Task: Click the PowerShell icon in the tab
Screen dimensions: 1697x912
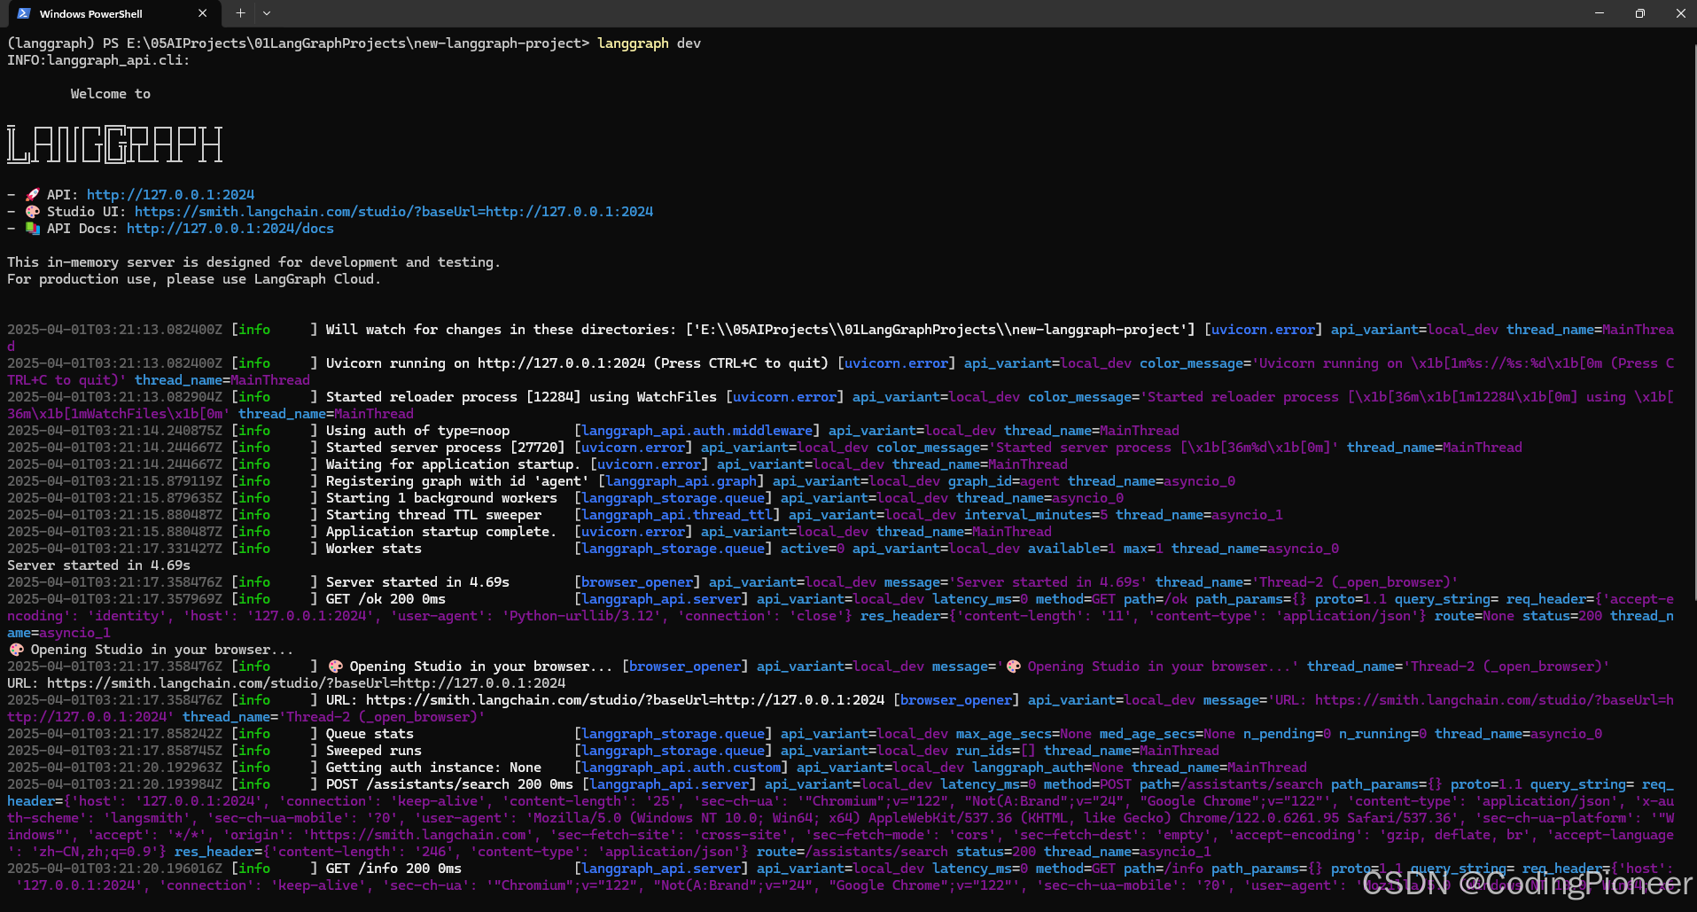Action: [24, 13]
